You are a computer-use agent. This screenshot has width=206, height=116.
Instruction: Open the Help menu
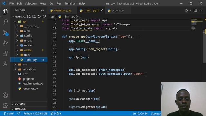[81, 4]
